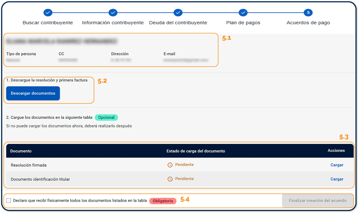This screenshot has width=358, height=213.
Task: Click Cargar for Documento identificación titular
Action: point(337,179)
